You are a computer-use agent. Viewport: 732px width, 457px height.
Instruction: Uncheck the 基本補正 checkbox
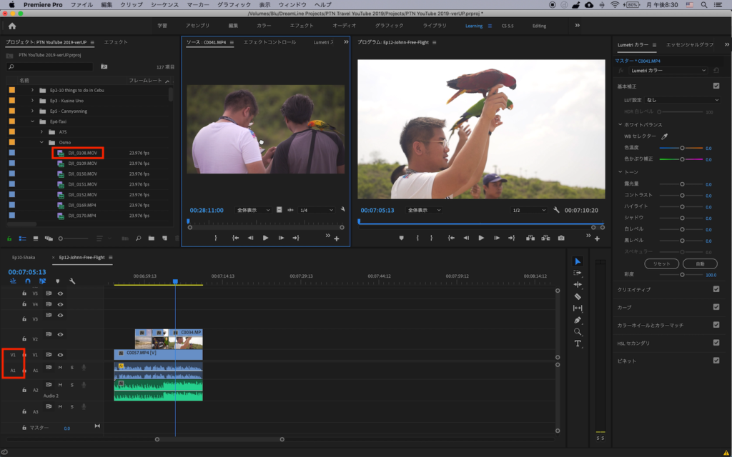tap(716, 86)
